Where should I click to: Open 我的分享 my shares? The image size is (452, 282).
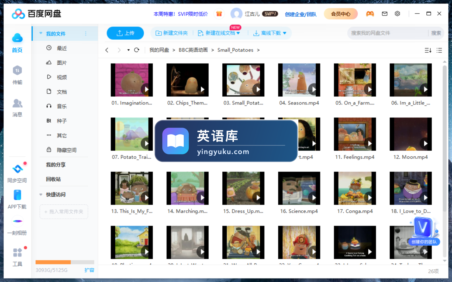pyautogui.click(x=56, y=165)
